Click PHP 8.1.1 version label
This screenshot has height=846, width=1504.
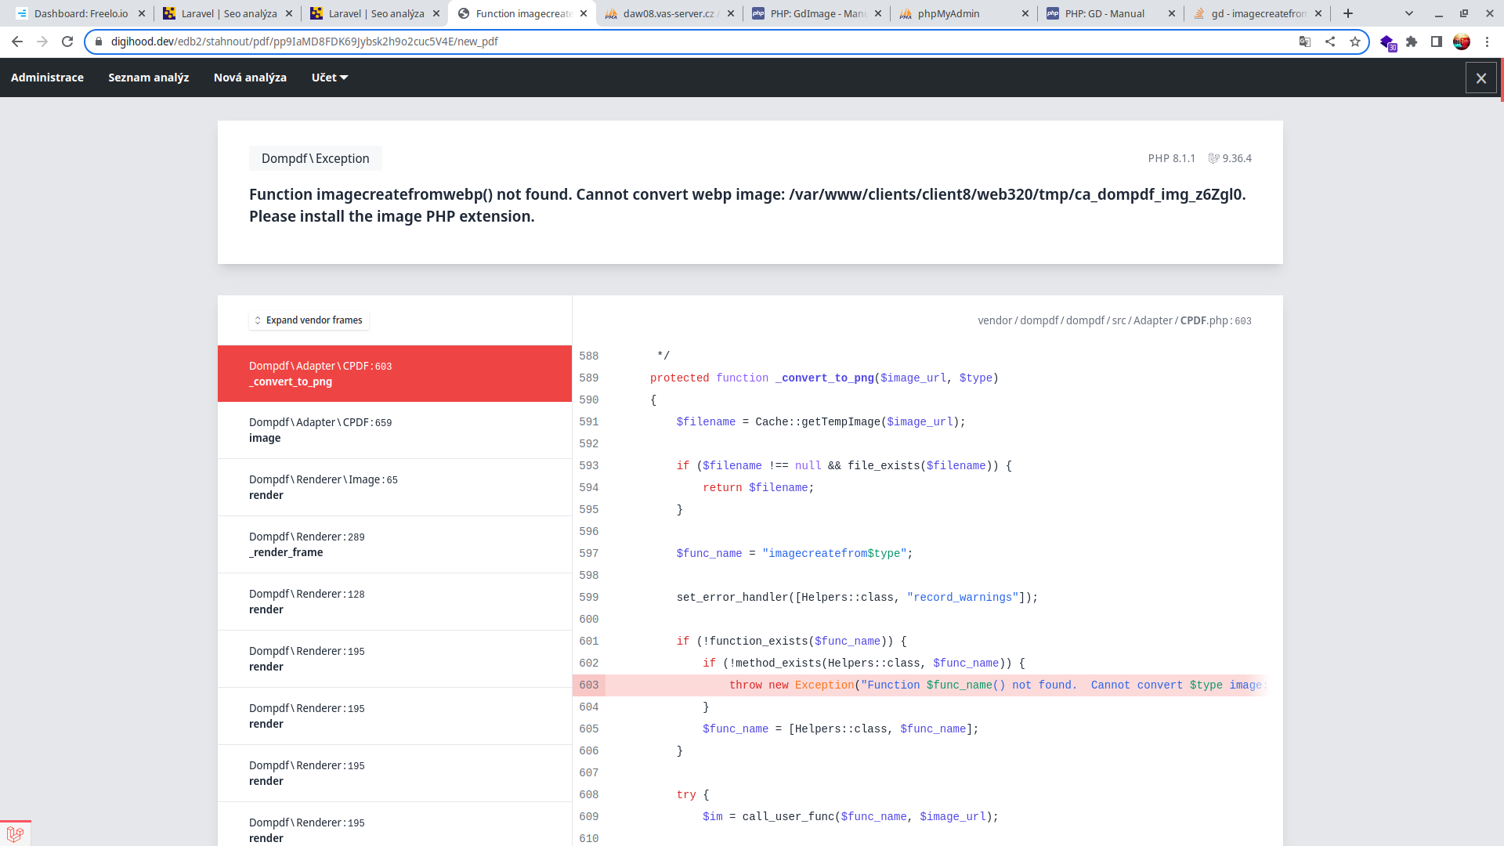point(1172,158)
